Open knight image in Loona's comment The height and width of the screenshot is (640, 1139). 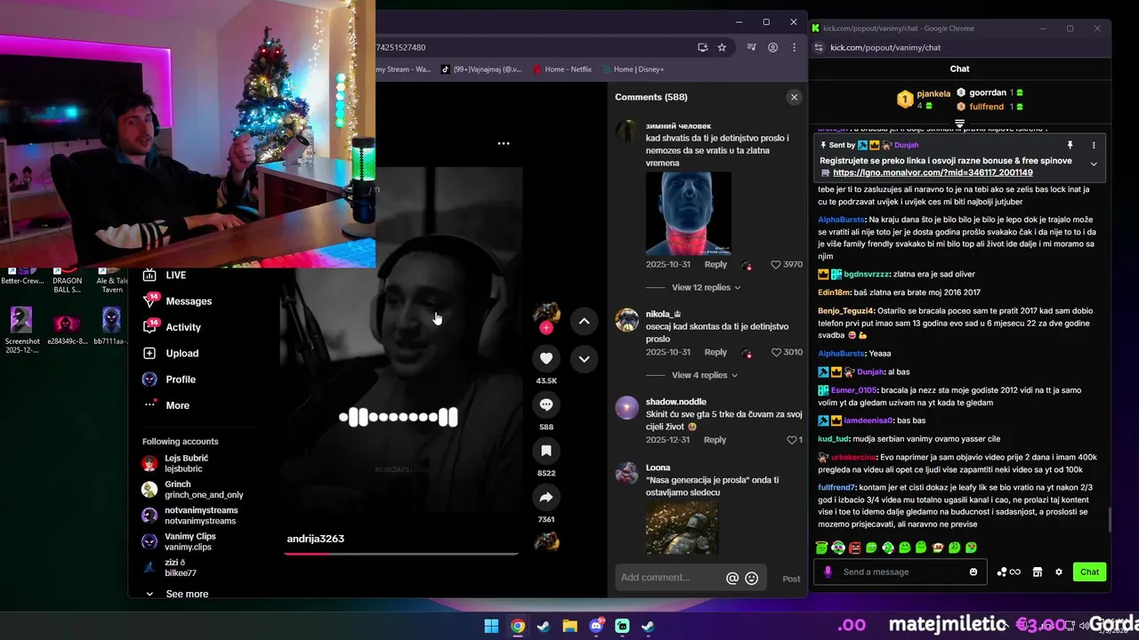tap(682, 528)
